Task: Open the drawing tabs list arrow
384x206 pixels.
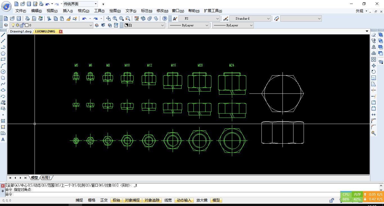Action: click(x=367, y=31)
